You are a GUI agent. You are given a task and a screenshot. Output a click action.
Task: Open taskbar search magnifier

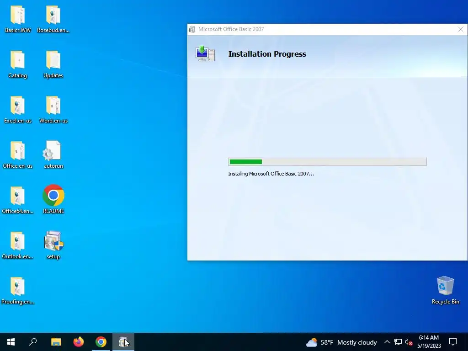[33, 342]
